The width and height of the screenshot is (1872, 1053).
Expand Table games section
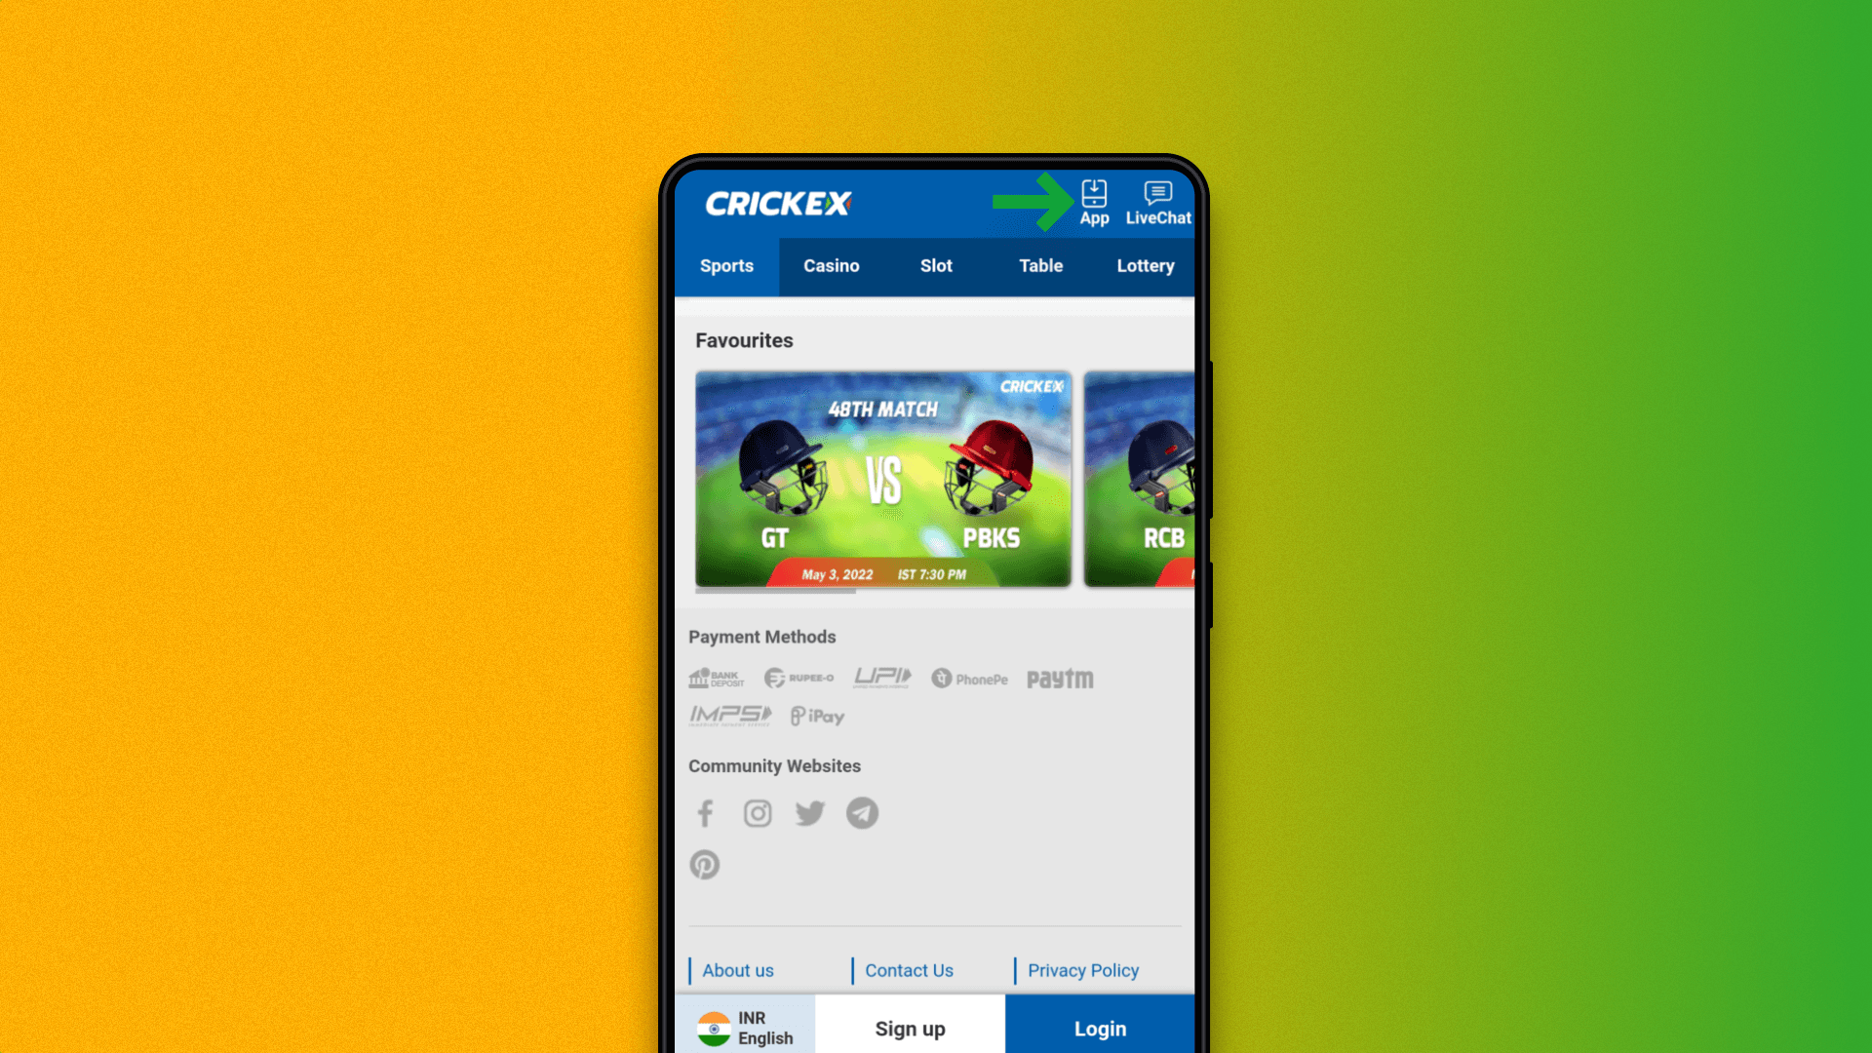[1040, 265]
